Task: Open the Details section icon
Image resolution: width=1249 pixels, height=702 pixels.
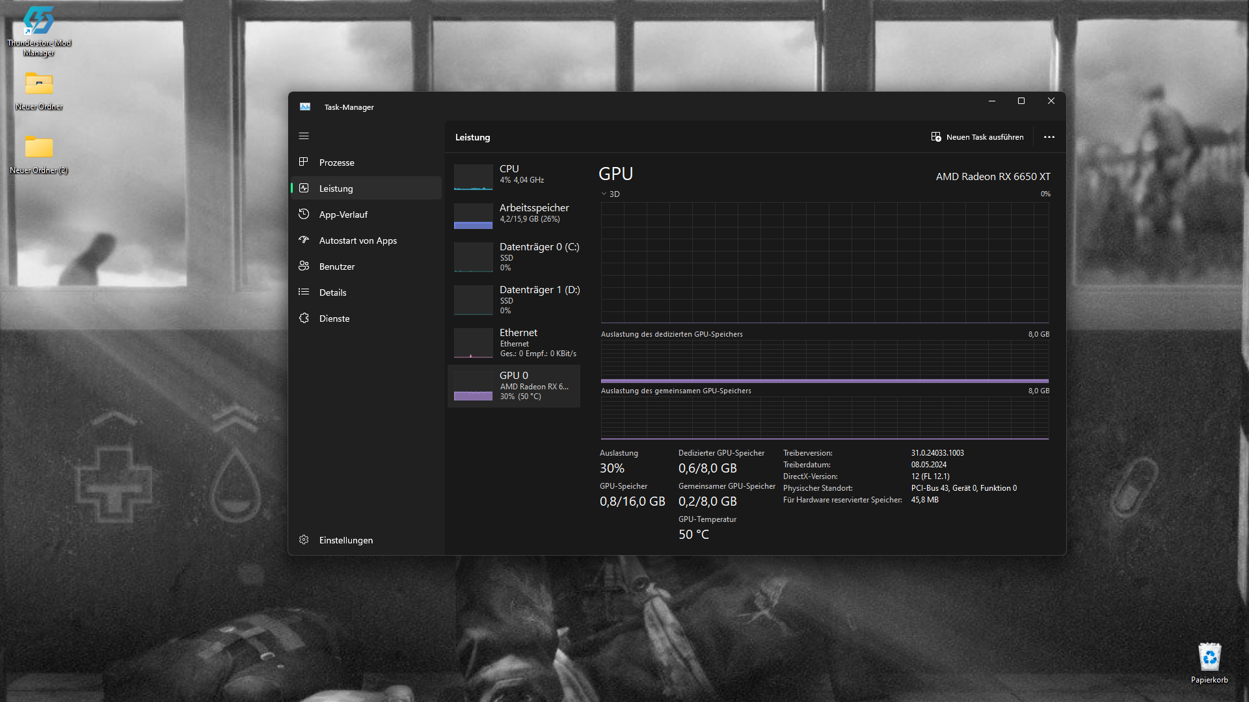Action: pyautogui.click(x=304, y=292)
